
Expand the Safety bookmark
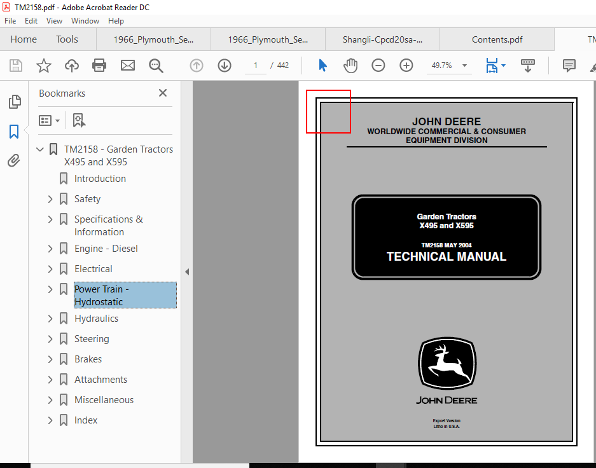50,198
